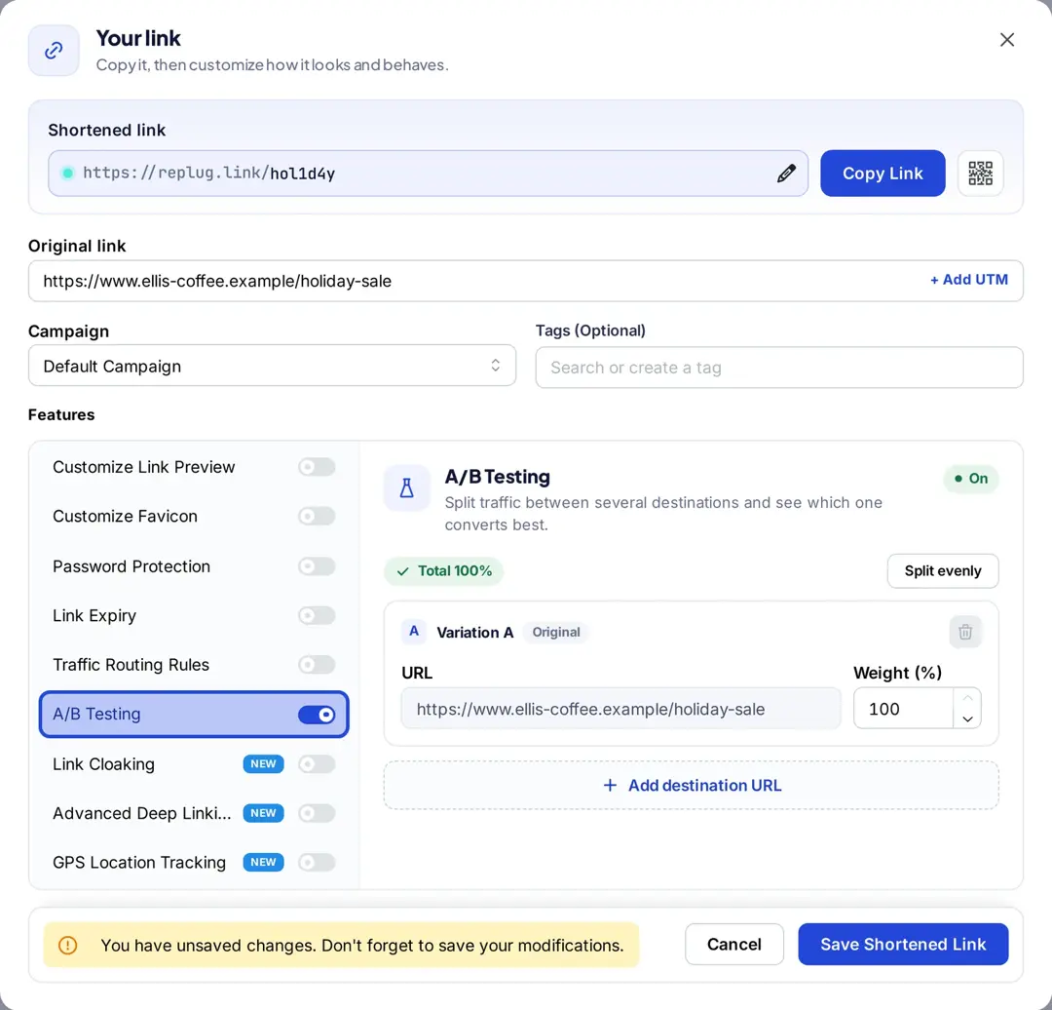
Task: Delete Variation A with trash icon
Action: tap(965, 632)
